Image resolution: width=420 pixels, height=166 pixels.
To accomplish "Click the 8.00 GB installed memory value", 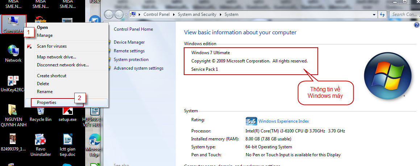I will 269,139.
